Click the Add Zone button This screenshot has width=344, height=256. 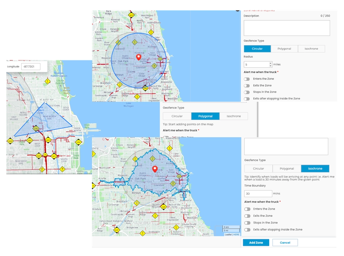tap(256, 243)
